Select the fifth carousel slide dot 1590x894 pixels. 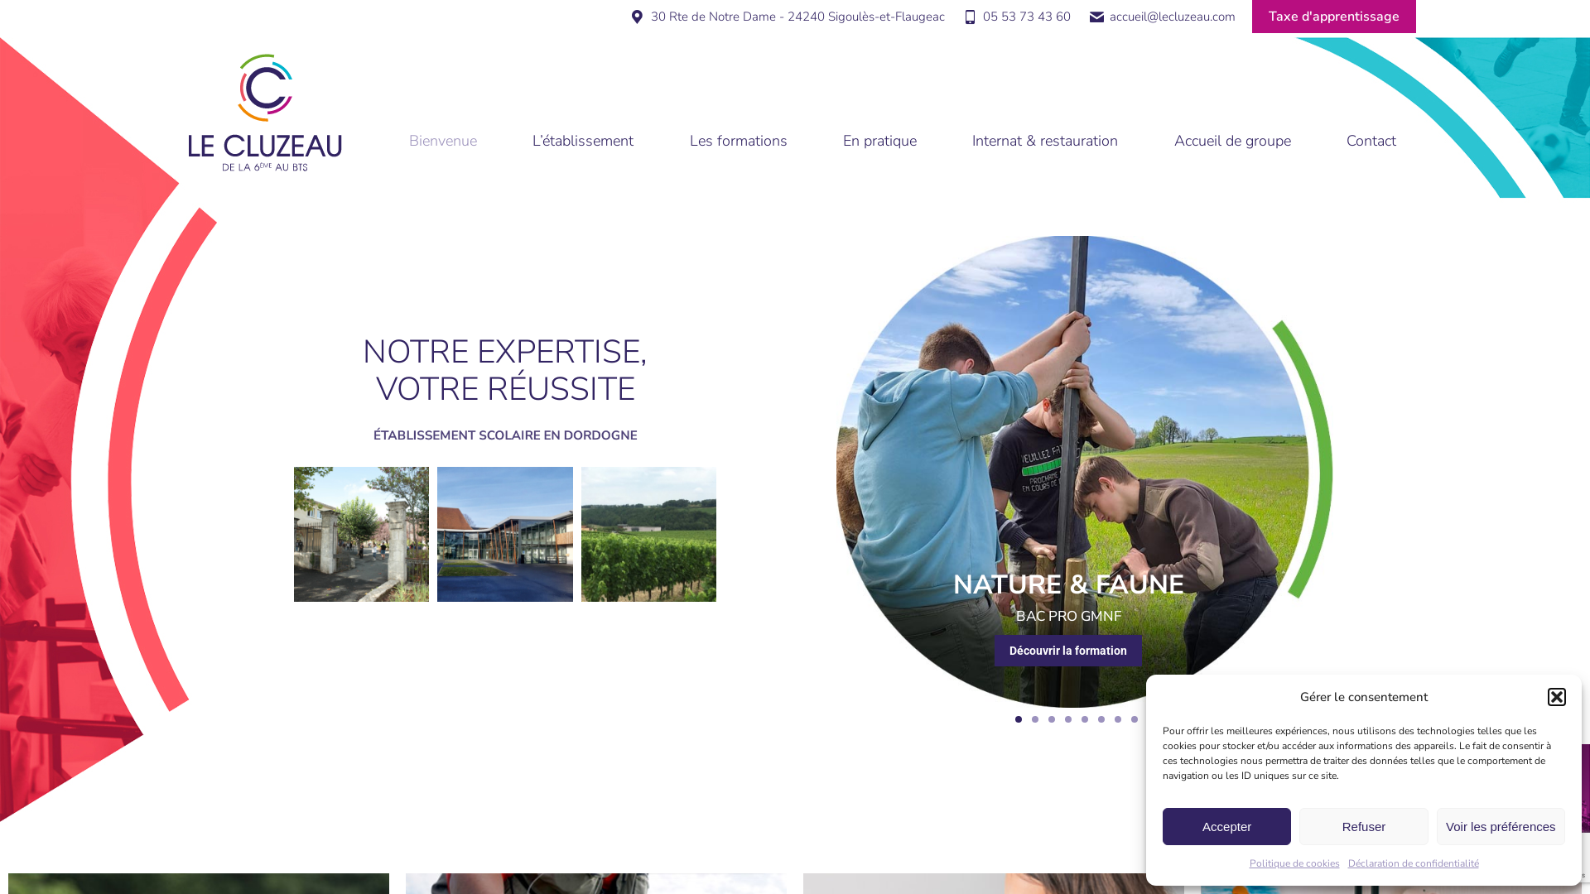pyautogui.click(x=1085, y=719)
